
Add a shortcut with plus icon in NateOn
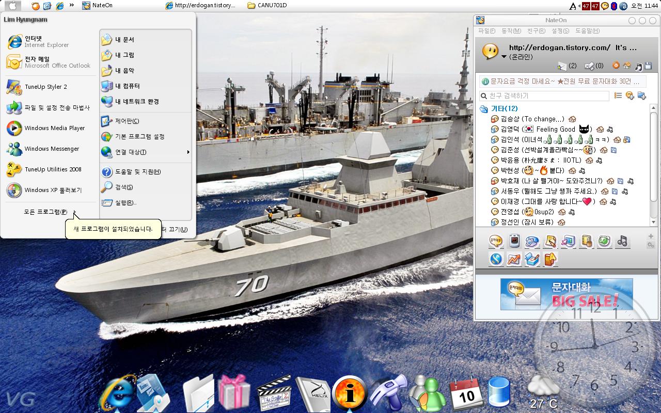pyautogui.click(x=651, y=236)
